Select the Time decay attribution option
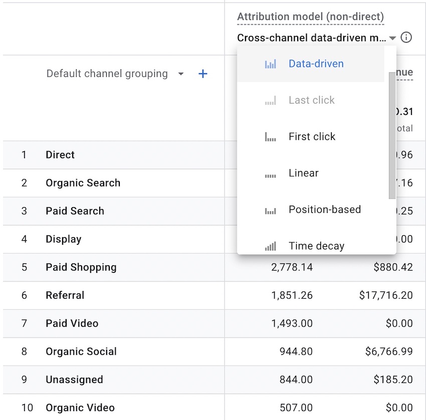426x420 pixels. coord(316,246)
